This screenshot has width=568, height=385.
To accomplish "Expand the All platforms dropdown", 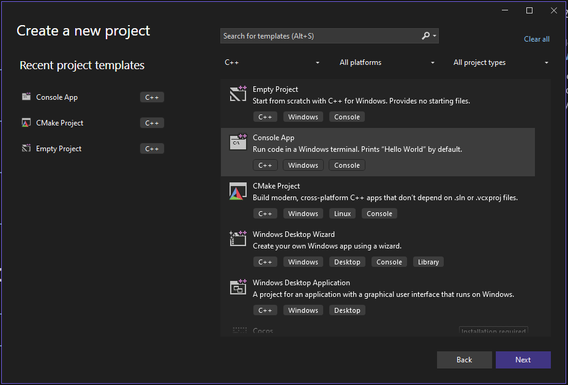I will point(387,62).
